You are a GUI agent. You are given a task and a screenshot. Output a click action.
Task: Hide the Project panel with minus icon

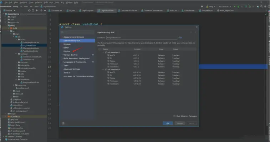(x=45, y=10)
